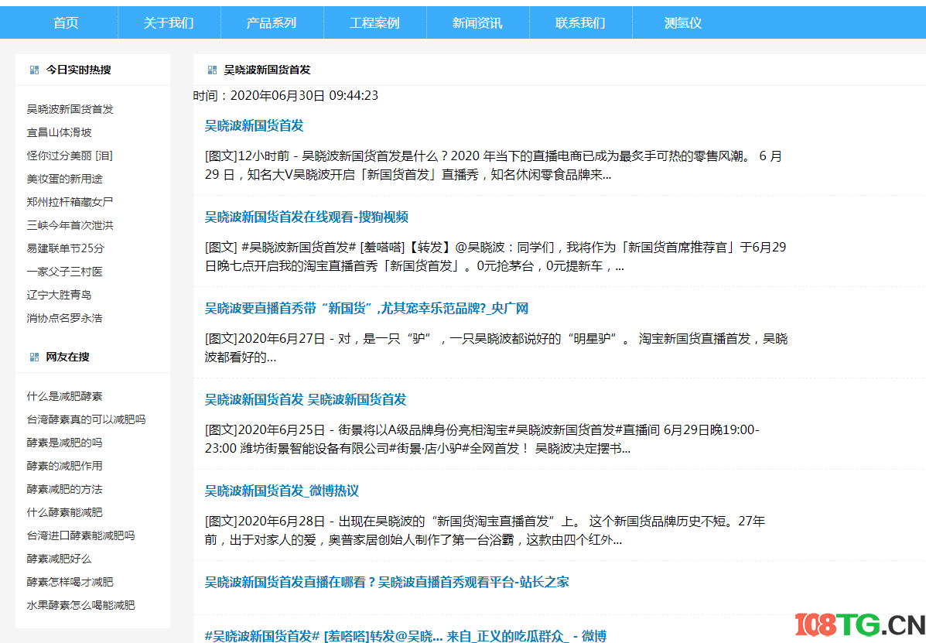Click the icon next to 网友在搜 heading
This screenshot has height=643, width=926.
(x=33, y=356)
